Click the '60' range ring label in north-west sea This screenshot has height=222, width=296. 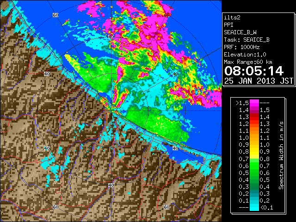(55, 15)
